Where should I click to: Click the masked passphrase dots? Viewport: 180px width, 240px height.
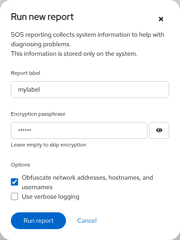click(x=24, y=130)
